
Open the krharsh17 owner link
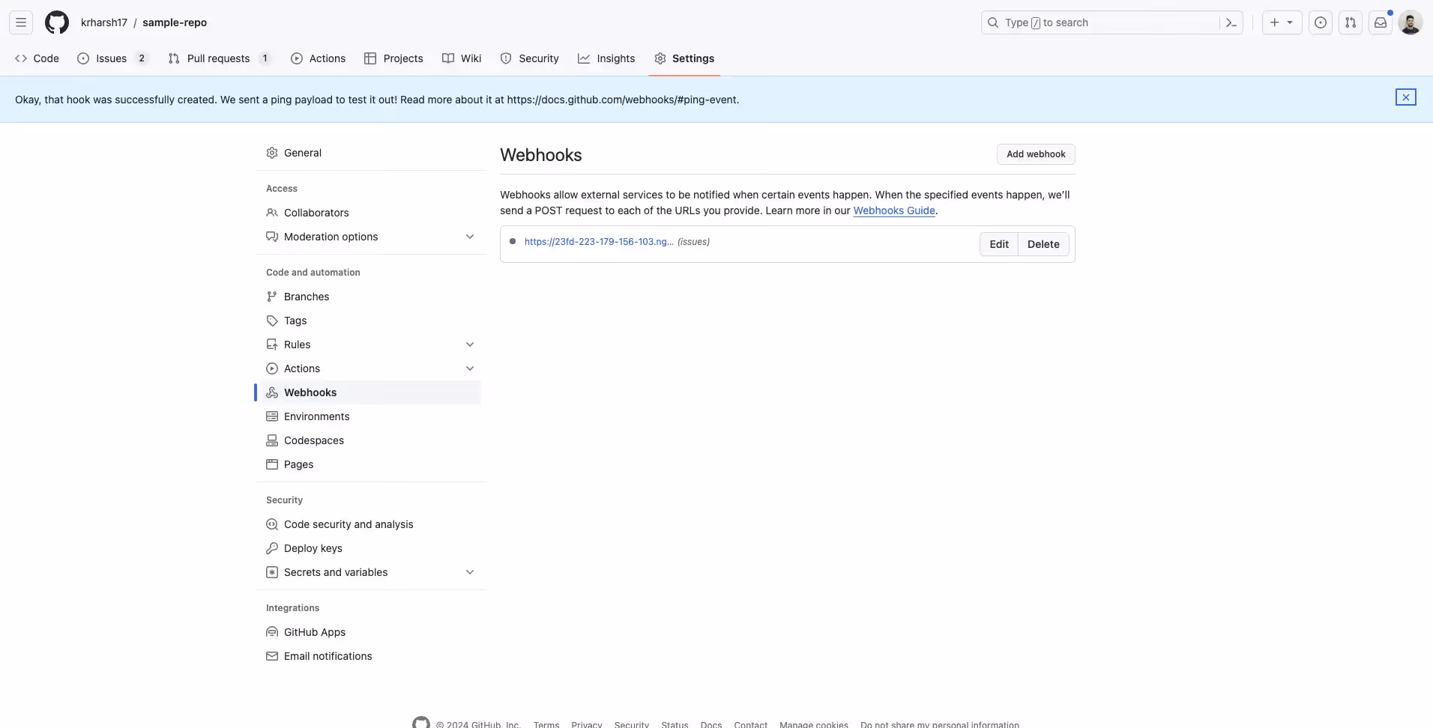coord(104,22)
